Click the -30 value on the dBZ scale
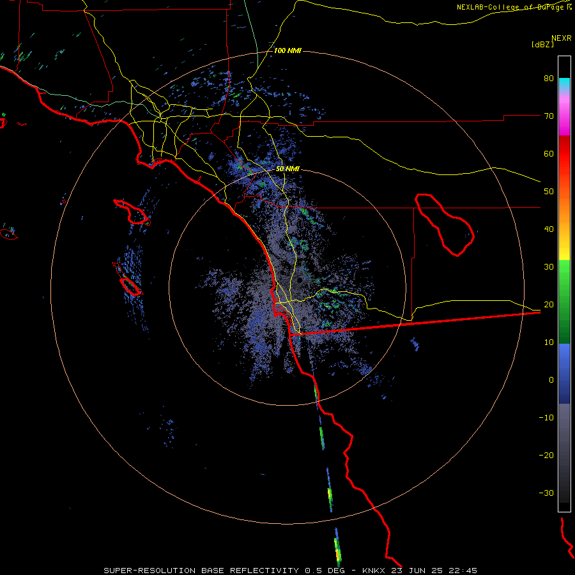575x575 pixels. coord(546,493)
